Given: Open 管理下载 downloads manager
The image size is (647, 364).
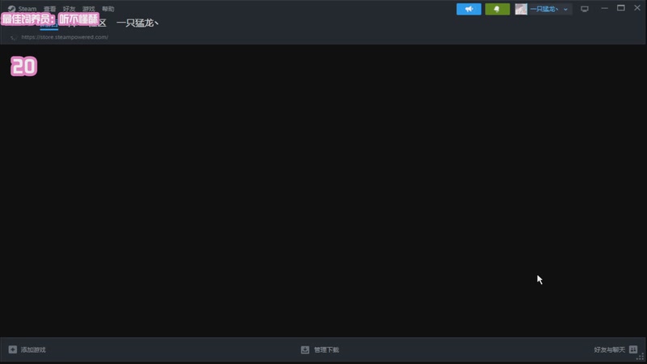Looking at the screenshot, I should point(320,349).
